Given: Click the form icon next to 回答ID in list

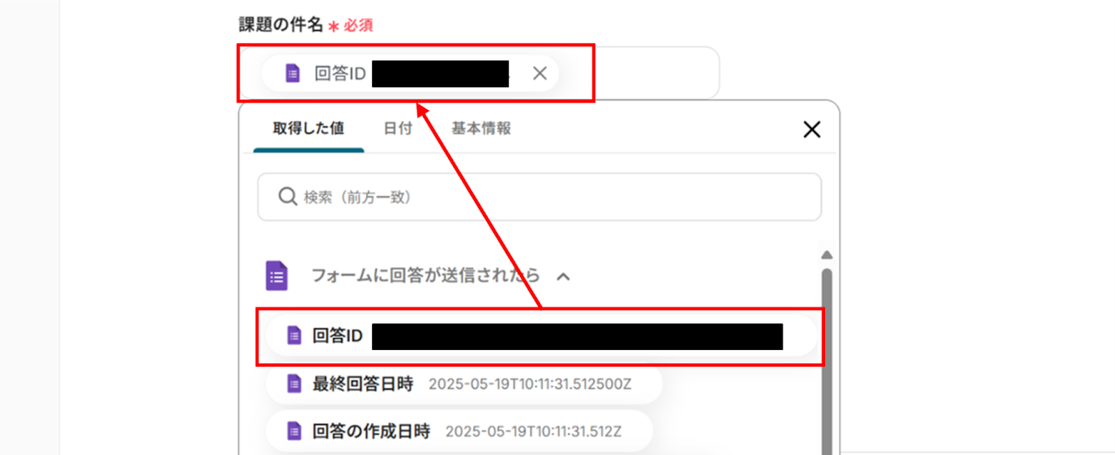Looking at the screenshot, I should pos(294,336).
